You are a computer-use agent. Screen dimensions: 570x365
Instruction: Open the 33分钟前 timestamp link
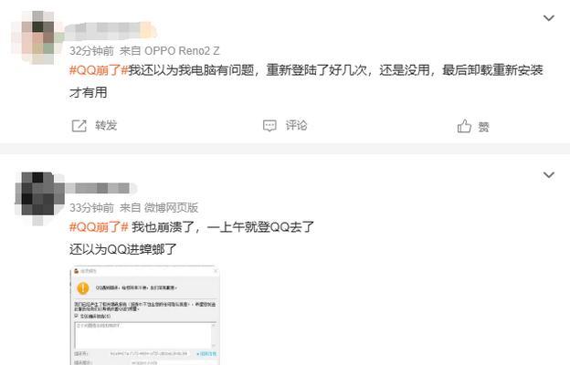tap(91, 208)
